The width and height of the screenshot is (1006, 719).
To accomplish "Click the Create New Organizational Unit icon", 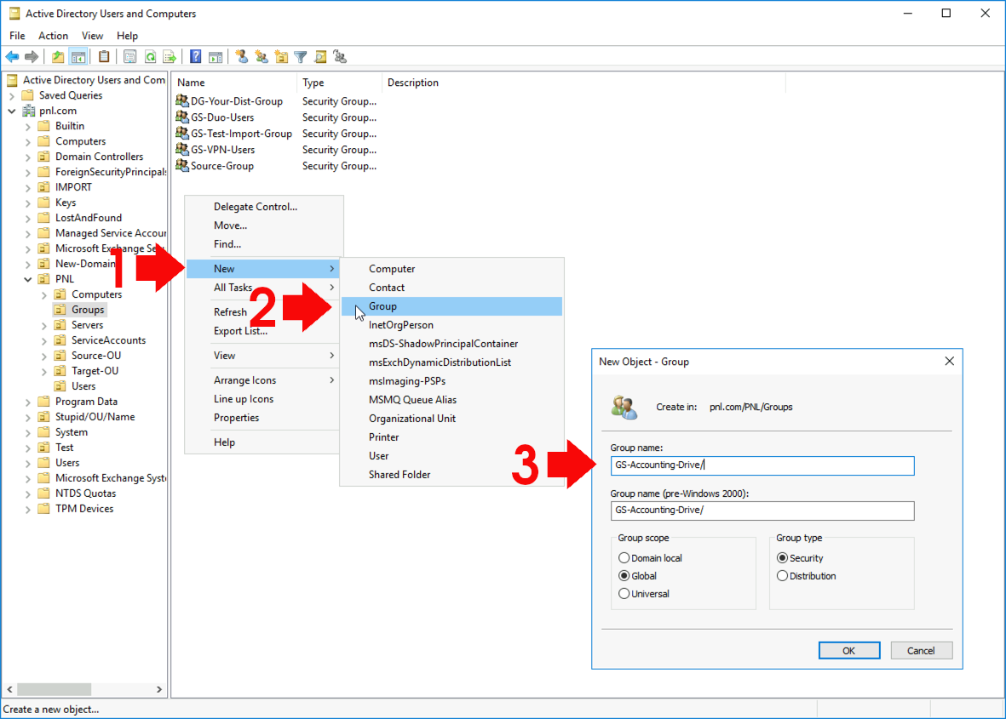I will (x=281, y=56).
